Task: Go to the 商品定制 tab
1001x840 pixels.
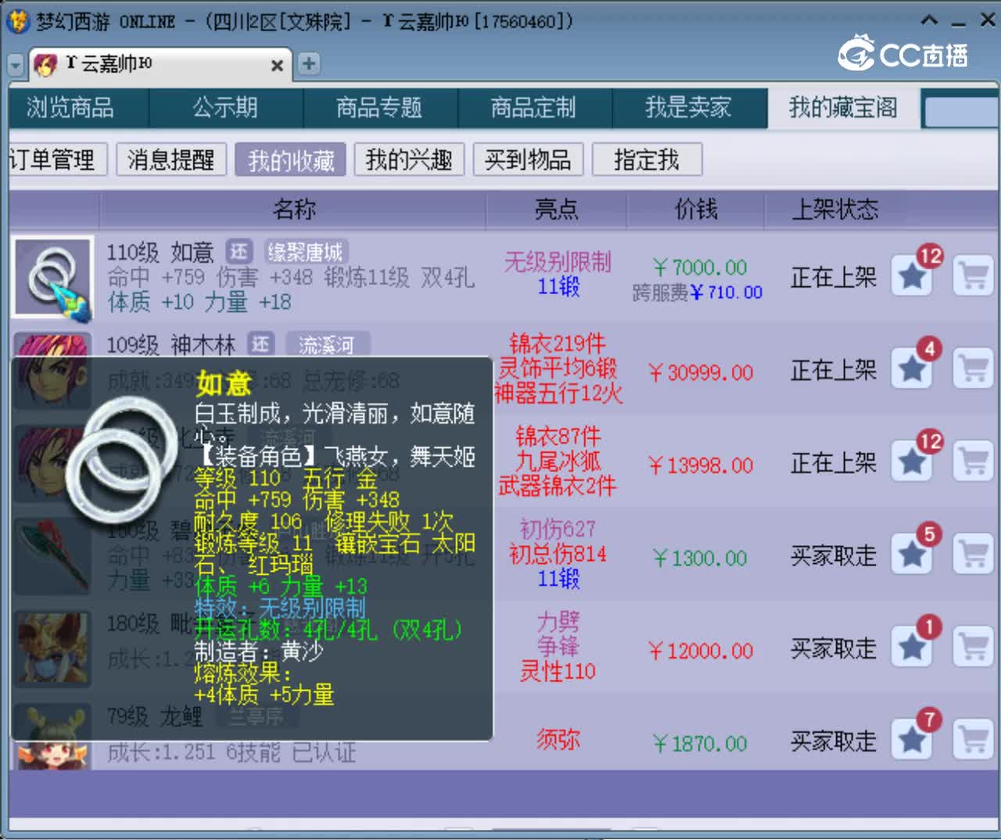Action: (533, 108)
